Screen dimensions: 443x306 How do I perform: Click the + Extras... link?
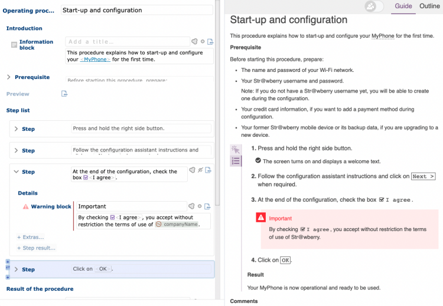coord(31,237)
